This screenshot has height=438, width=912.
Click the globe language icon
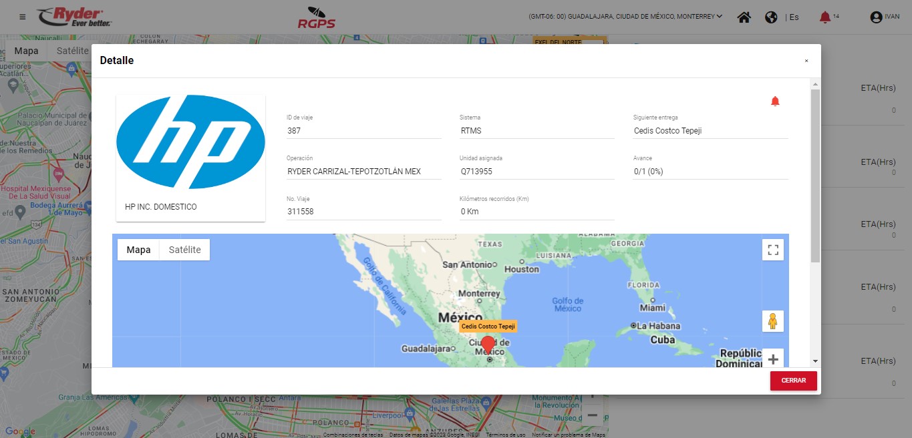[771, 17]
